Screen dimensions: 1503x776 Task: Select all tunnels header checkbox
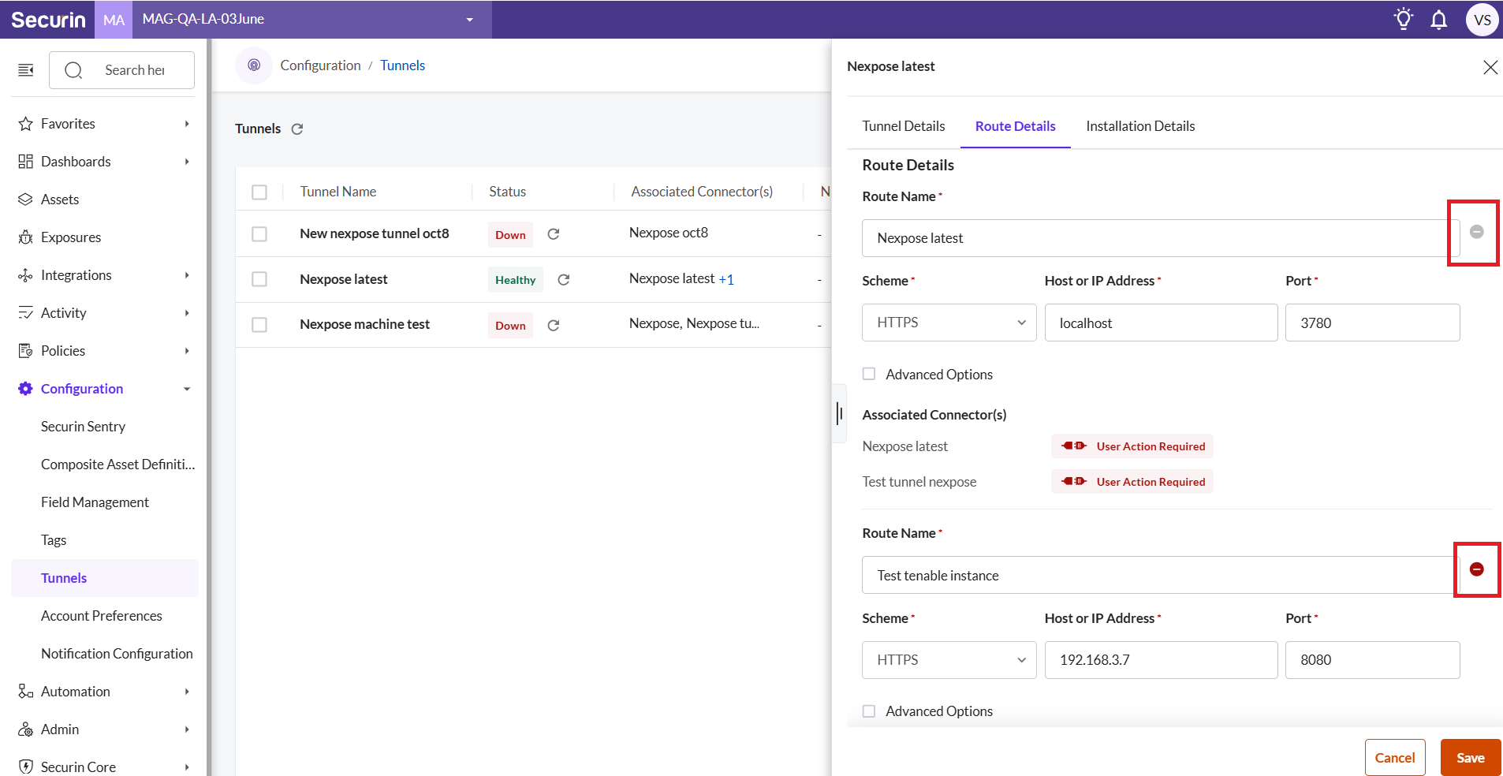coord(259,192)
